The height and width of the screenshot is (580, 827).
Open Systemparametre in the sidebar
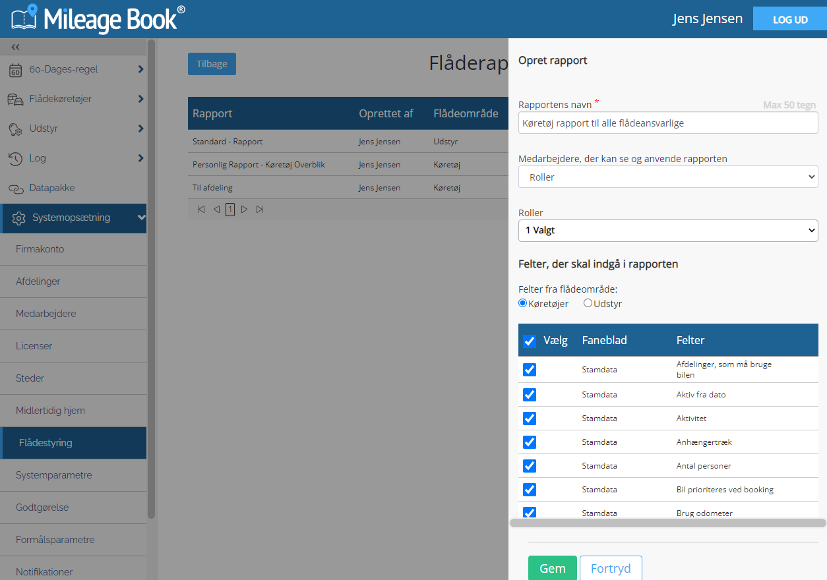click(73, 475)
